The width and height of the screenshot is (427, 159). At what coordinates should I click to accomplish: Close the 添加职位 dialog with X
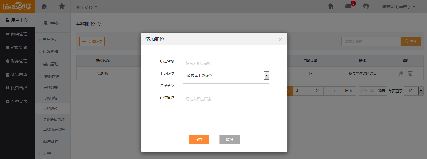(280, 39)
